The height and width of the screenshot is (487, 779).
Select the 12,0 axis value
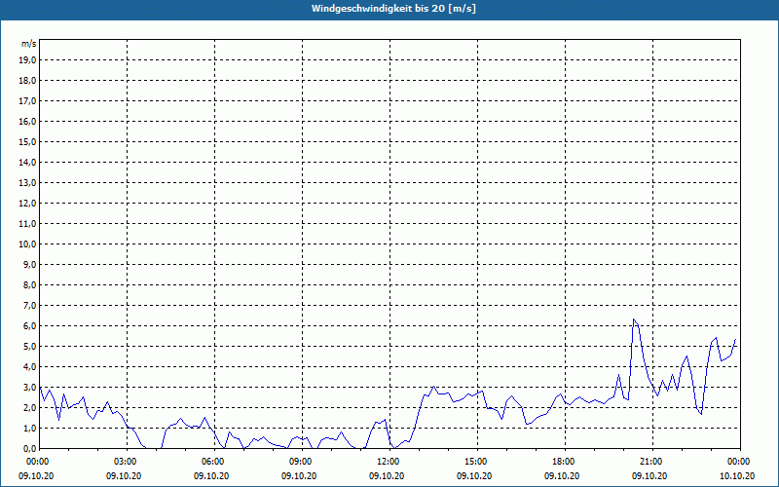(27, 204)
